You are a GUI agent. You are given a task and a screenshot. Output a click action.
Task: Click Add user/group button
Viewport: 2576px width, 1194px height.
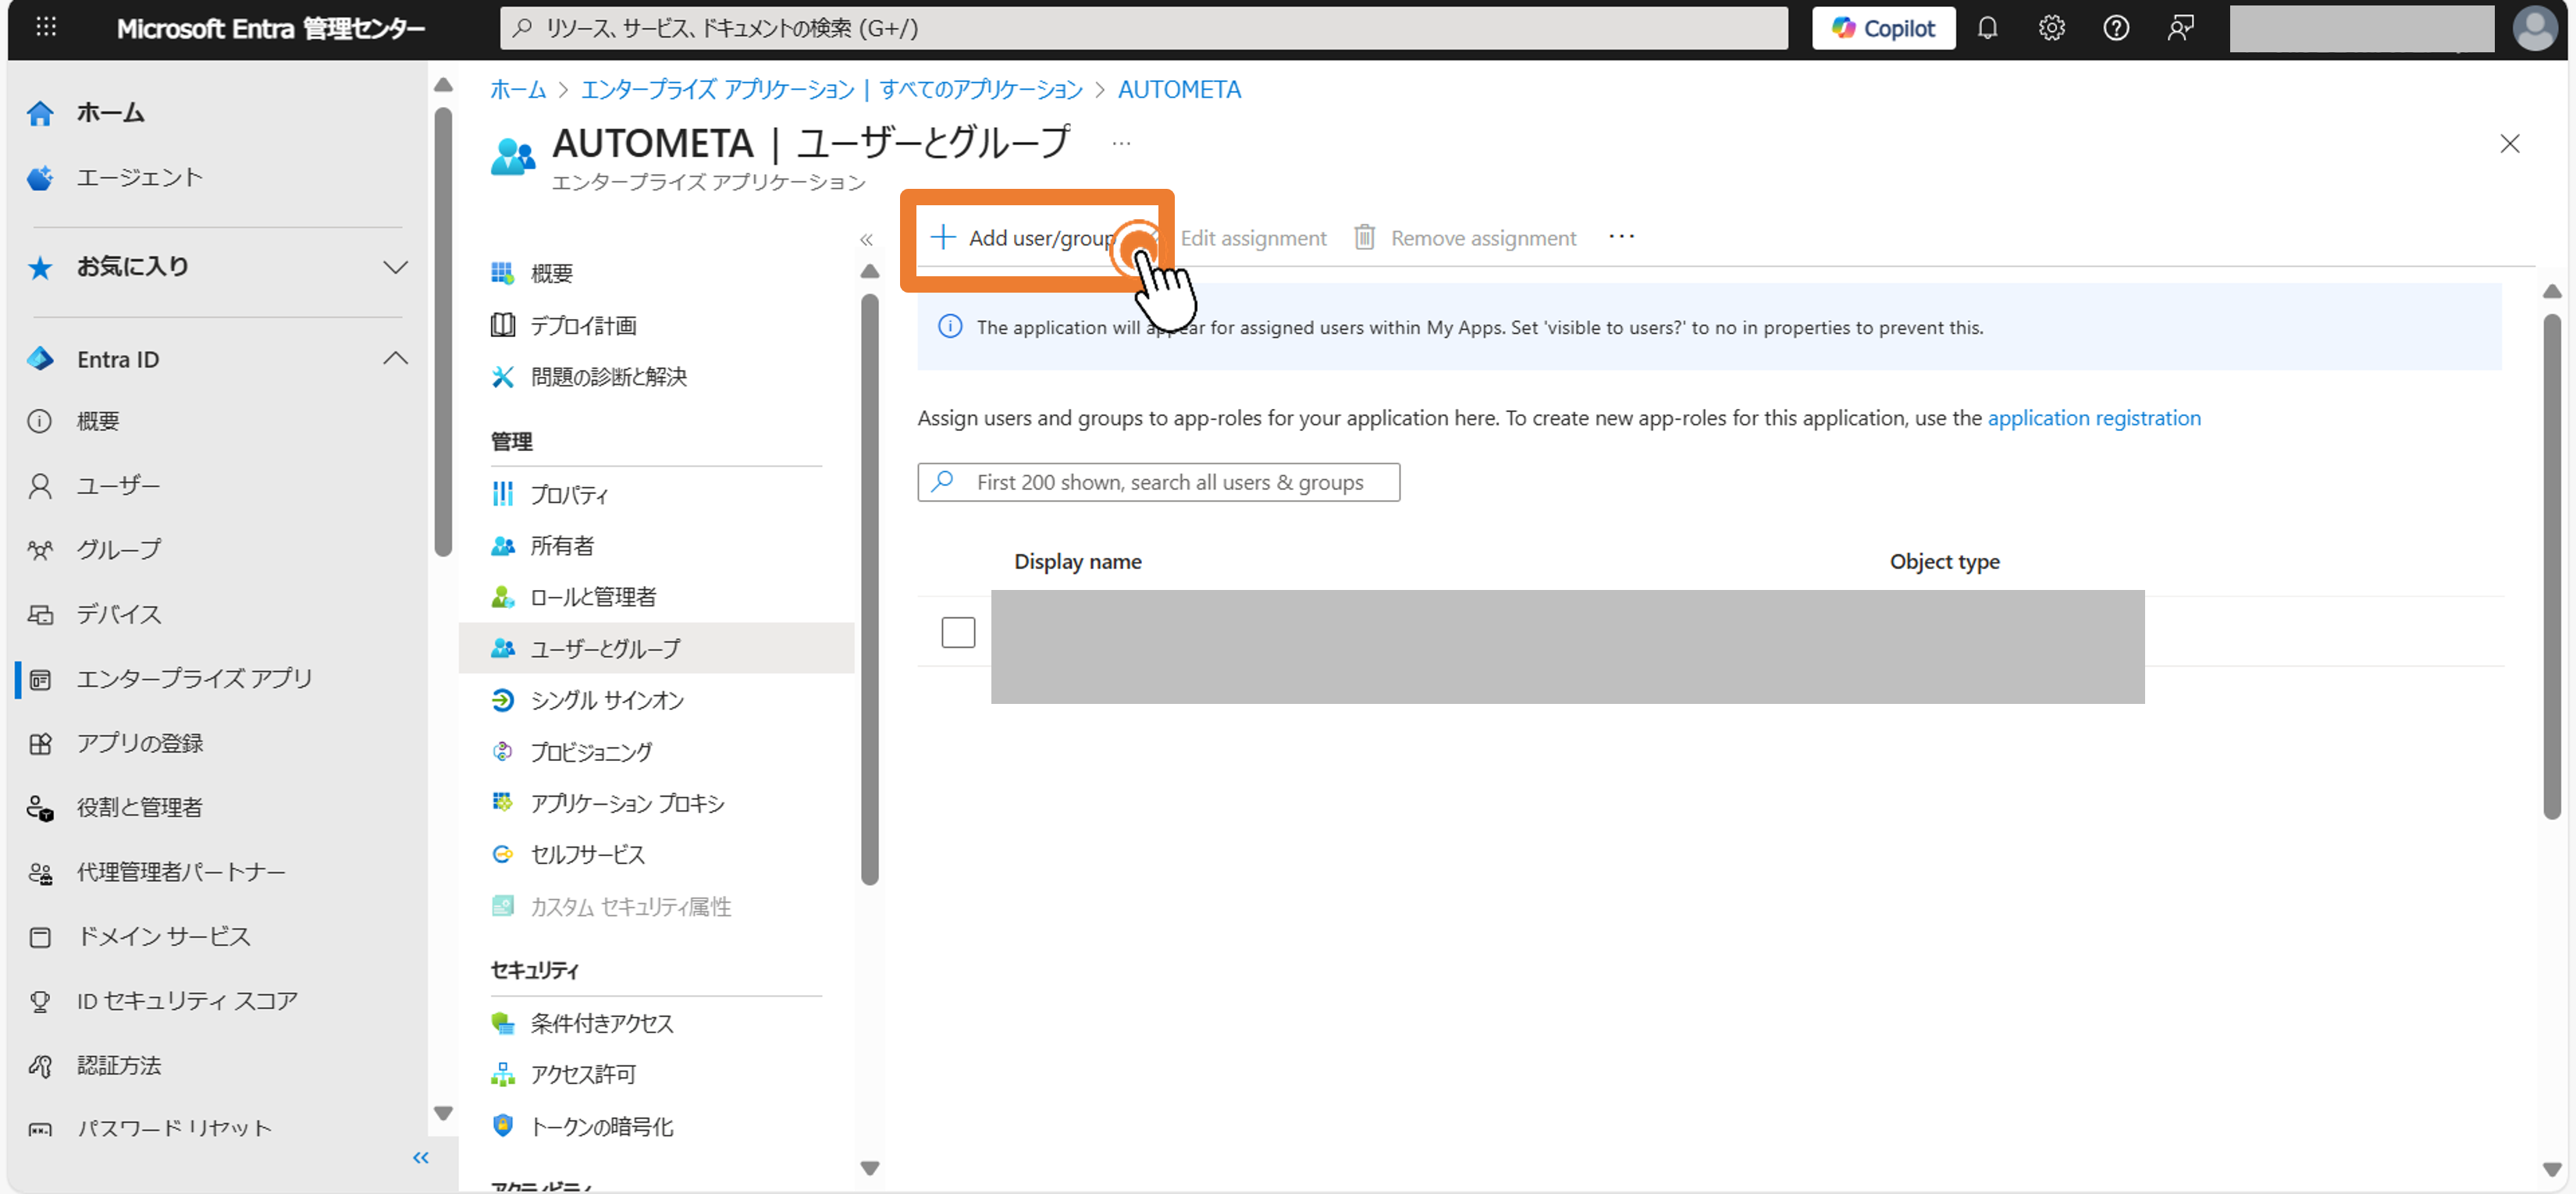(1024, 239)
